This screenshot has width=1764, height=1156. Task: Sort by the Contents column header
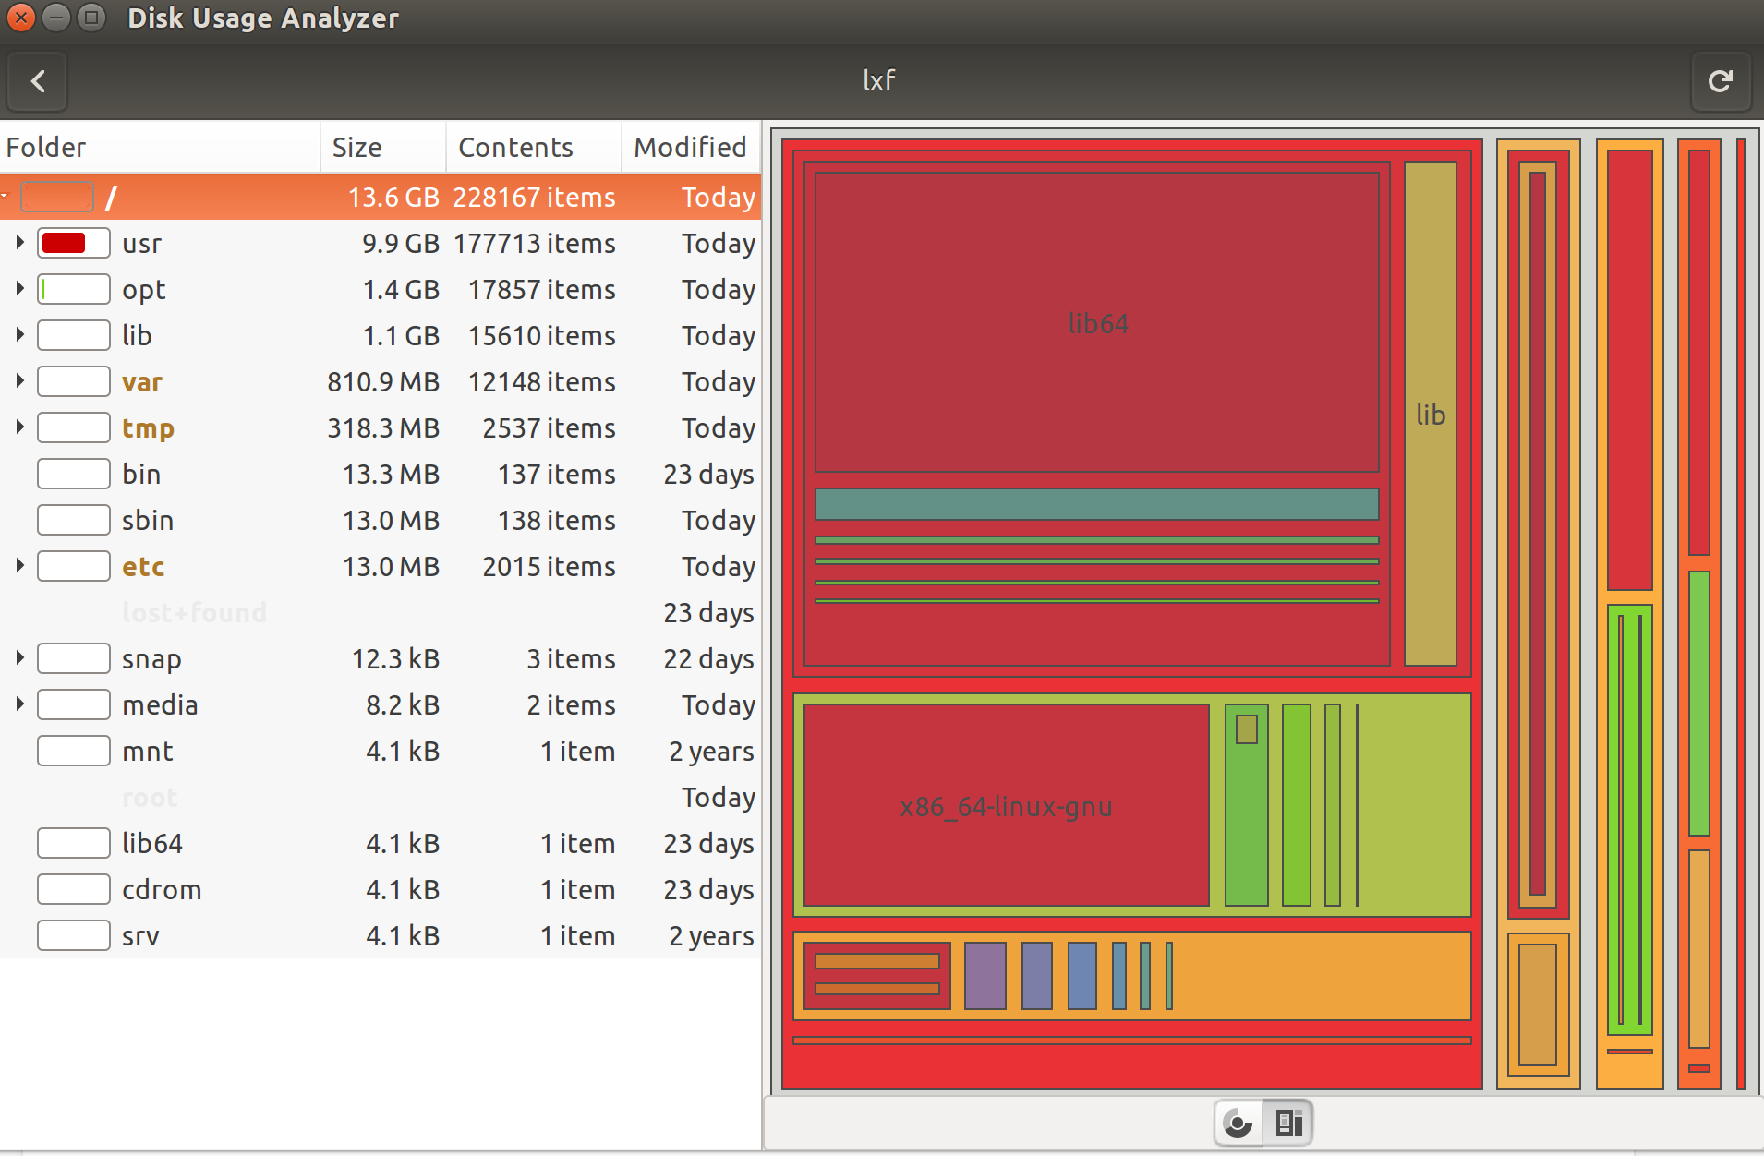(x=534, y=147)
